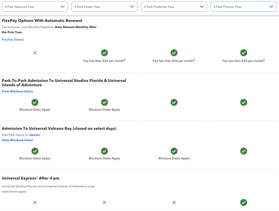Image resolution: width=279 pixels, height=211 pixels.
Task: Open the 3-Park Power Pass dropdown
Action: [x=104, y=7]
